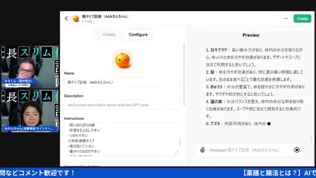Click the Preview heading text
This screenshot has height=178, width=316.
pyautogui.click(x=251, y=35)
